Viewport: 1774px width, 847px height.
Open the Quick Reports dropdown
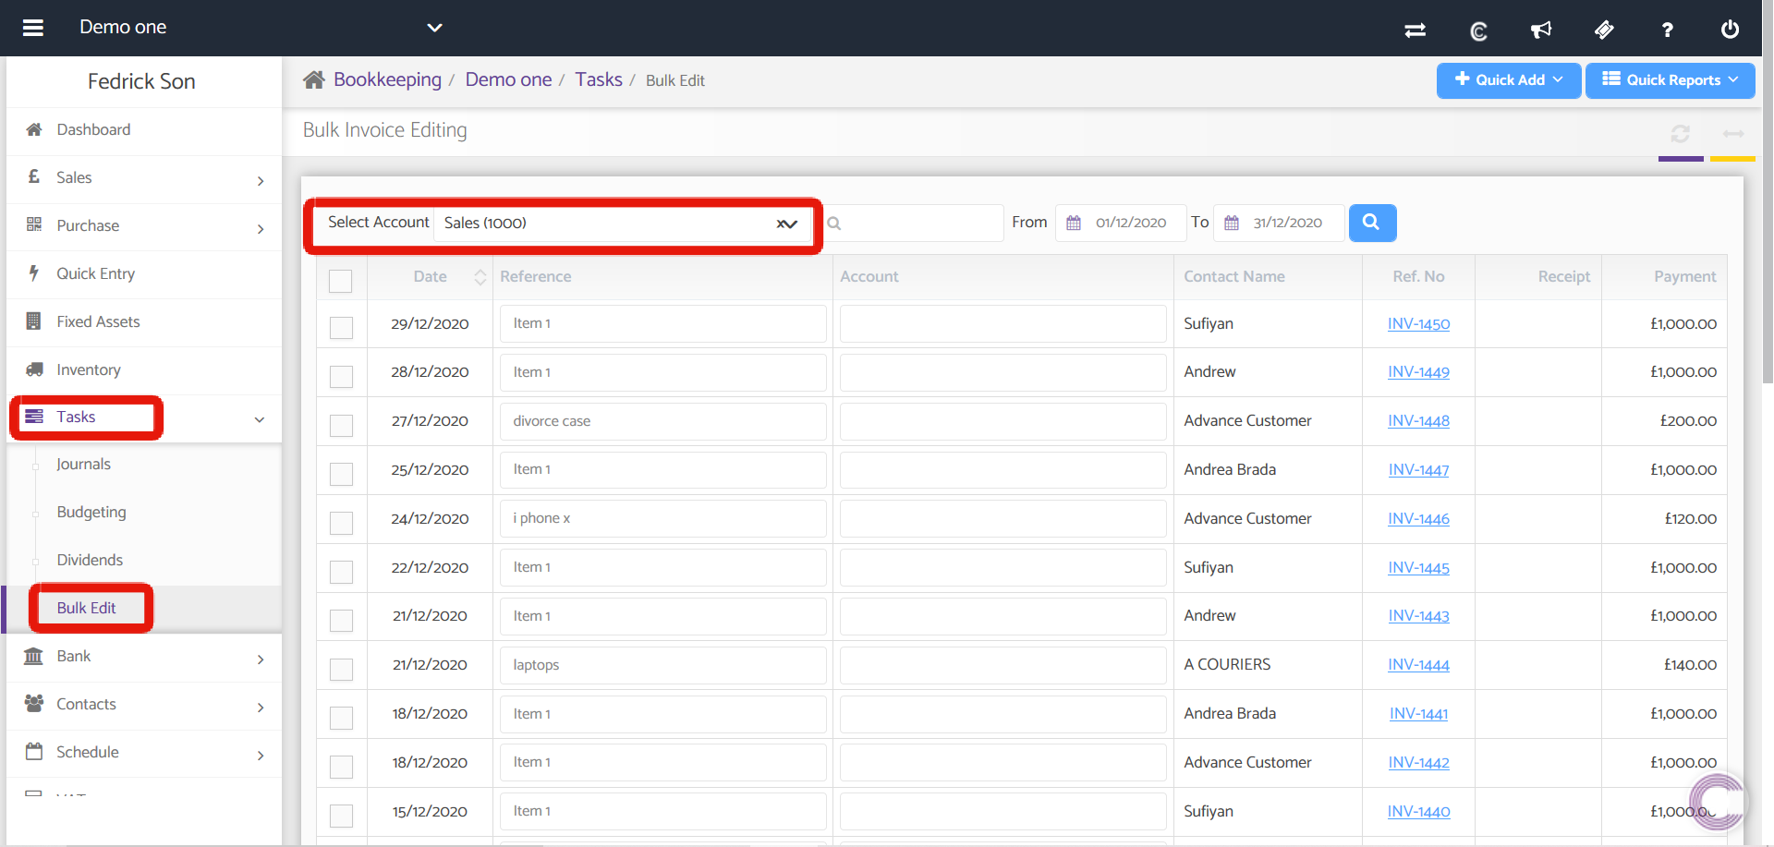click(x=1671, y=80)
